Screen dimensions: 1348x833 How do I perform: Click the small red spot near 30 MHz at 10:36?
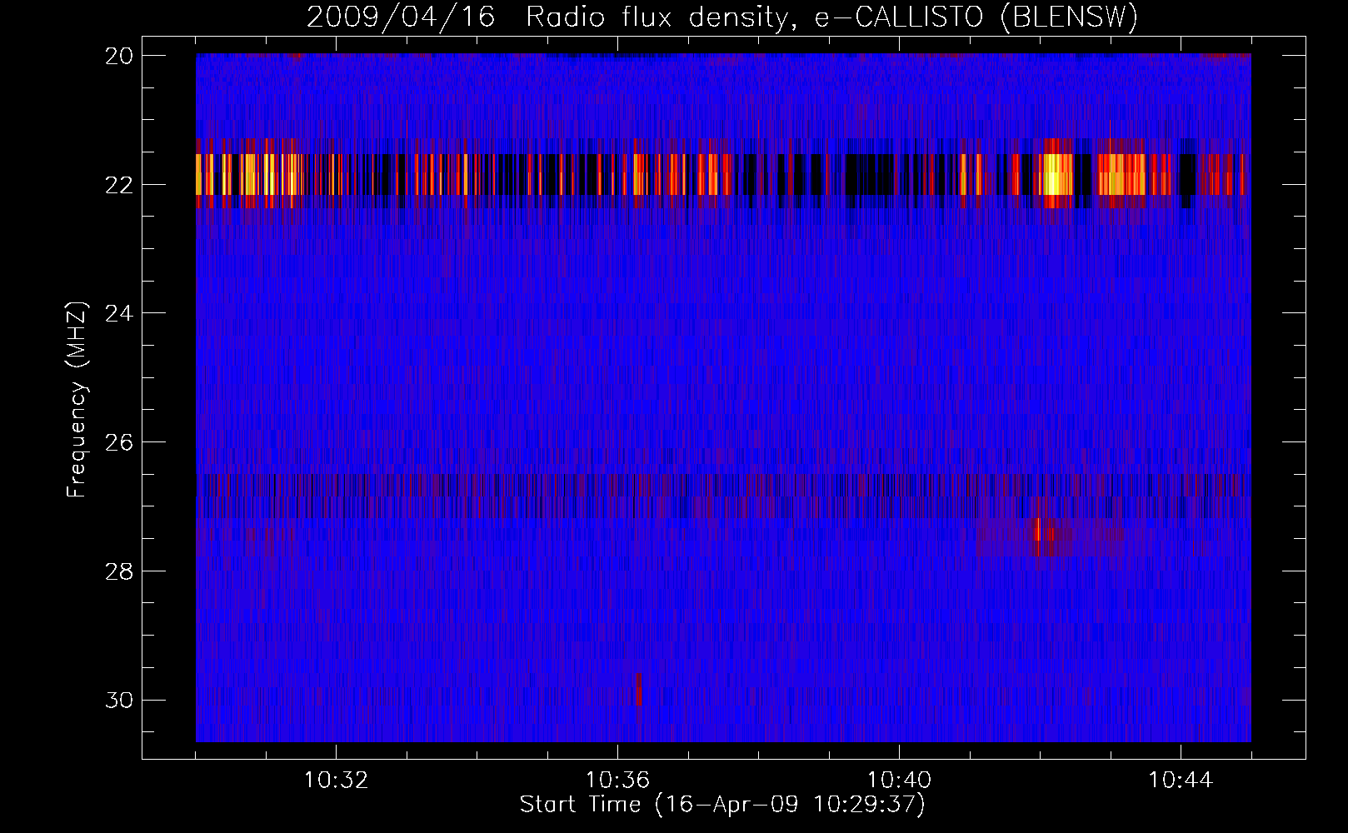pos(638,689)
